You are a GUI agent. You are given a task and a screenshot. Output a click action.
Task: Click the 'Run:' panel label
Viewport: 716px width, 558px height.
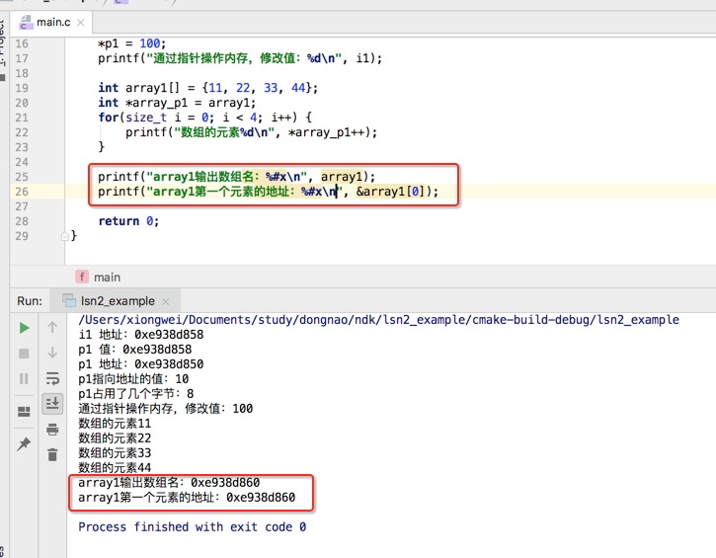point(30,301)
